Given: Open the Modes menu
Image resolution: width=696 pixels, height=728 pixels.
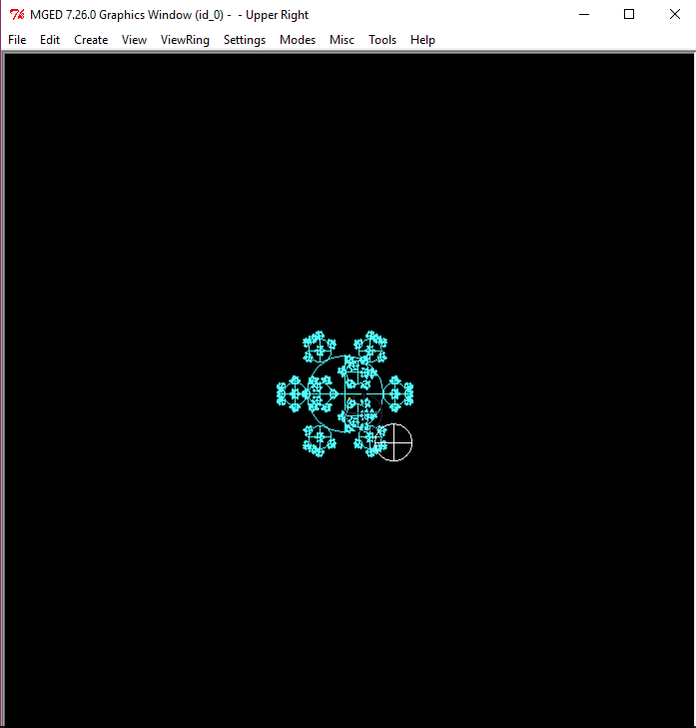Looking at the screenshot, I should [x=298, y=40].
